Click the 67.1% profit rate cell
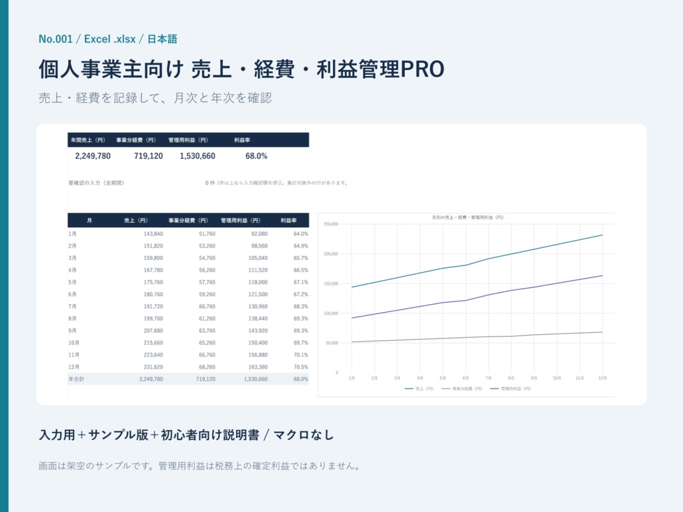The image size is (683, 512). 301,282
